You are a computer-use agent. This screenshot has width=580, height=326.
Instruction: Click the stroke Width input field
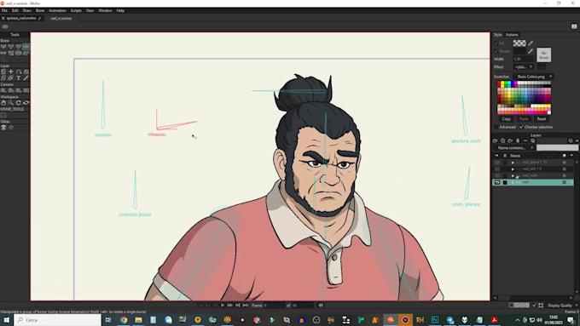tap(524, 59)
